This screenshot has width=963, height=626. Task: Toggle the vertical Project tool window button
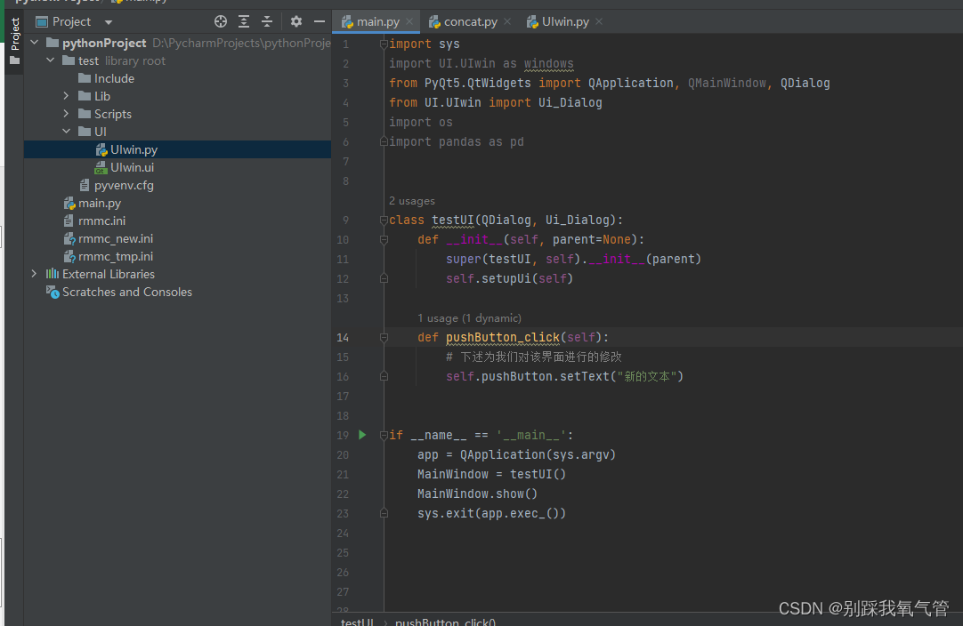point(15,41)
